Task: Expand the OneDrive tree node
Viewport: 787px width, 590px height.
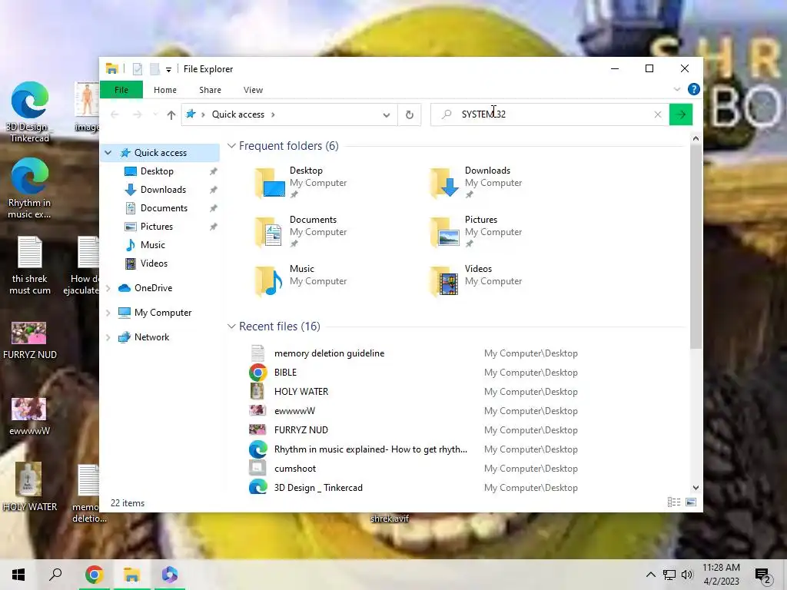Action: point(108,288)
